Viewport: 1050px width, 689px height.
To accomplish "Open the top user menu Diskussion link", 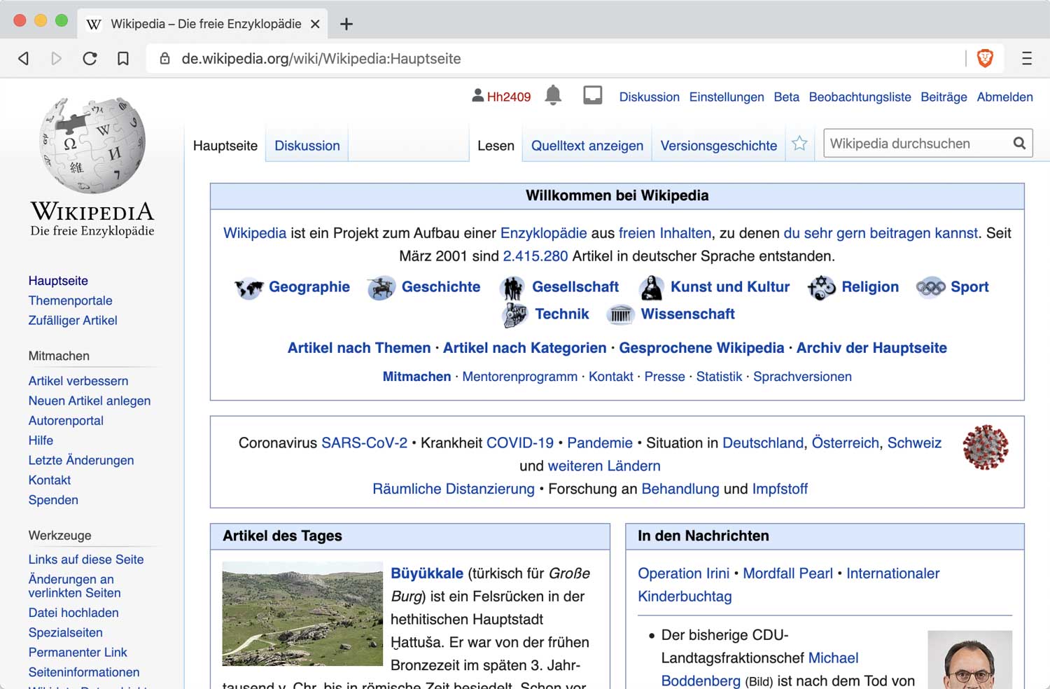I will (x=649, y=97).
